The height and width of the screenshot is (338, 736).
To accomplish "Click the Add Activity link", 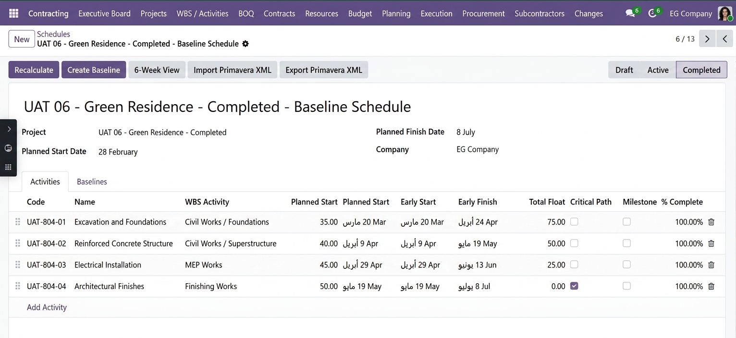I will (x=47, y=307).
